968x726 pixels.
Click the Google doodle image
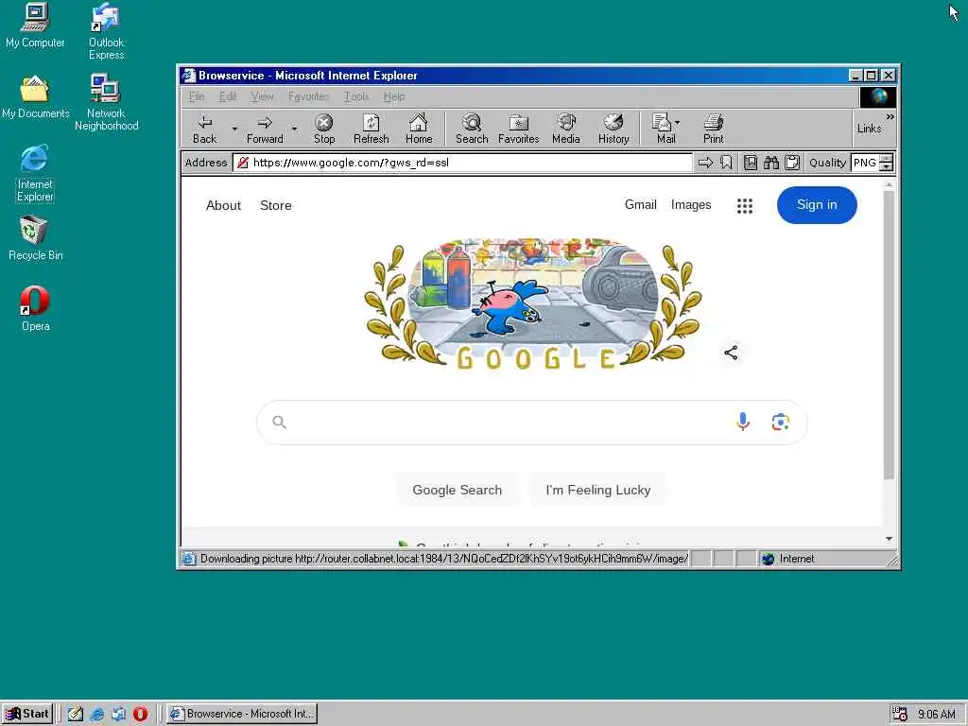click(532, 303)
